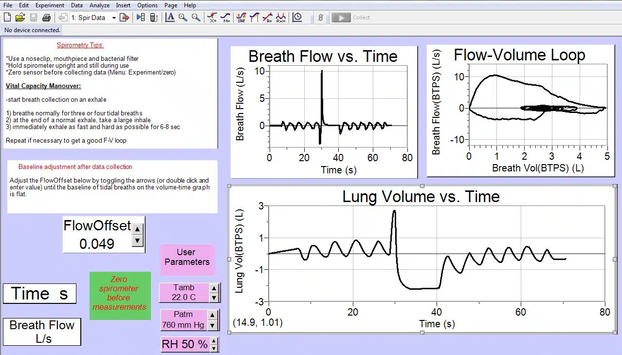Open the Curve Fit tool (f(x)=)

pos(281,17)
